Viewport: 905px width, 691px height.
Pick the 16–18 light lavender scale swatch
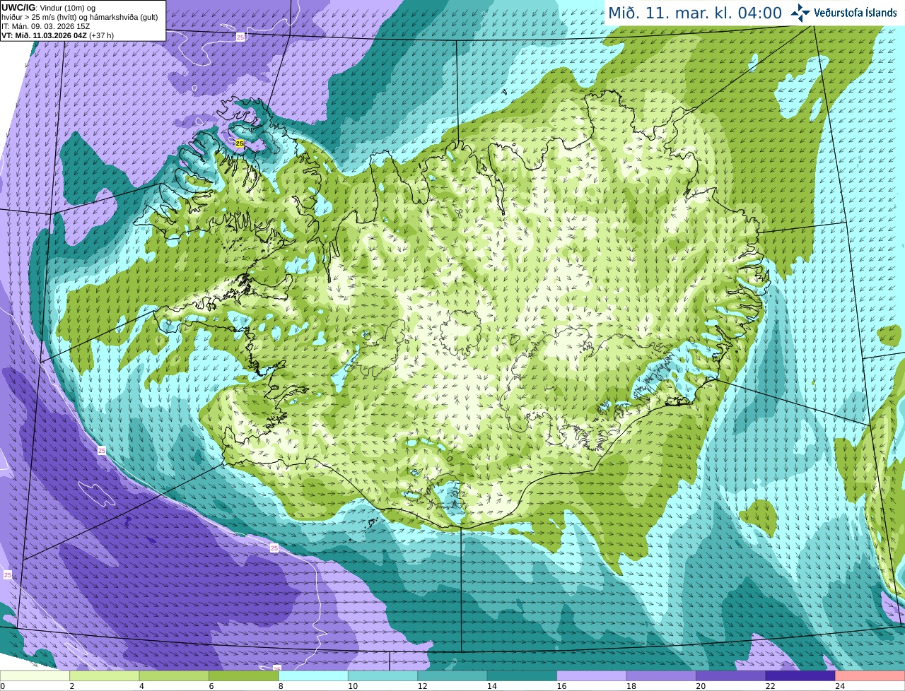click(592, 675)
